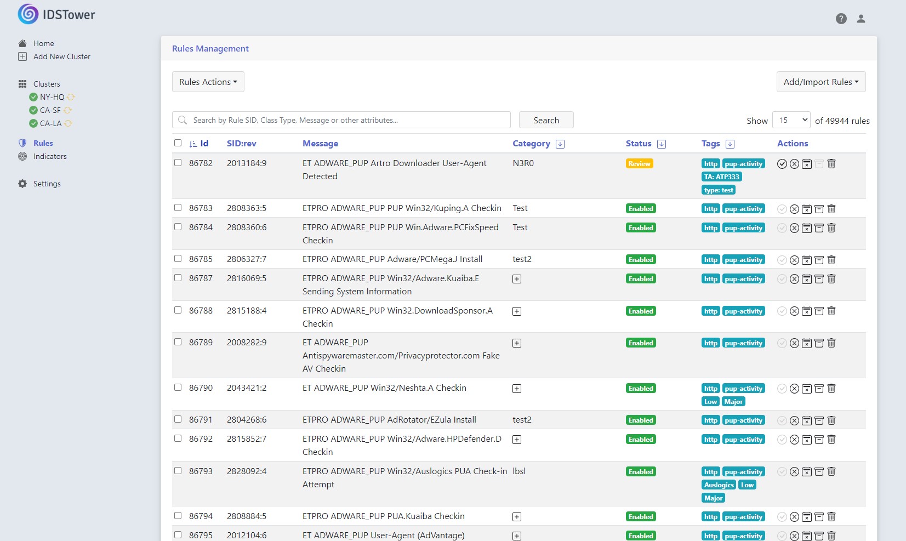The width and height of the screenshot is (906, 541).
Task: Open the user account profile icon
Action: tap(861, 19)
